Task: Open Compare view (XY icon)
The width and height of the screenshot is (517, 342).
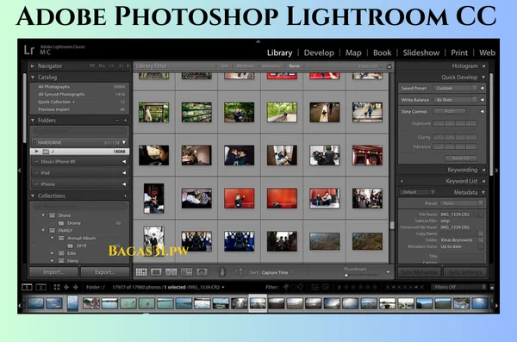Action: [x=171, y=272]
